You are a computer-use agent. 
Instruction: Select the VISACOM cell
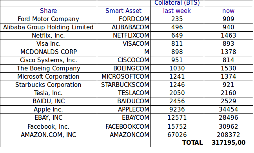[x=123, y=44]
